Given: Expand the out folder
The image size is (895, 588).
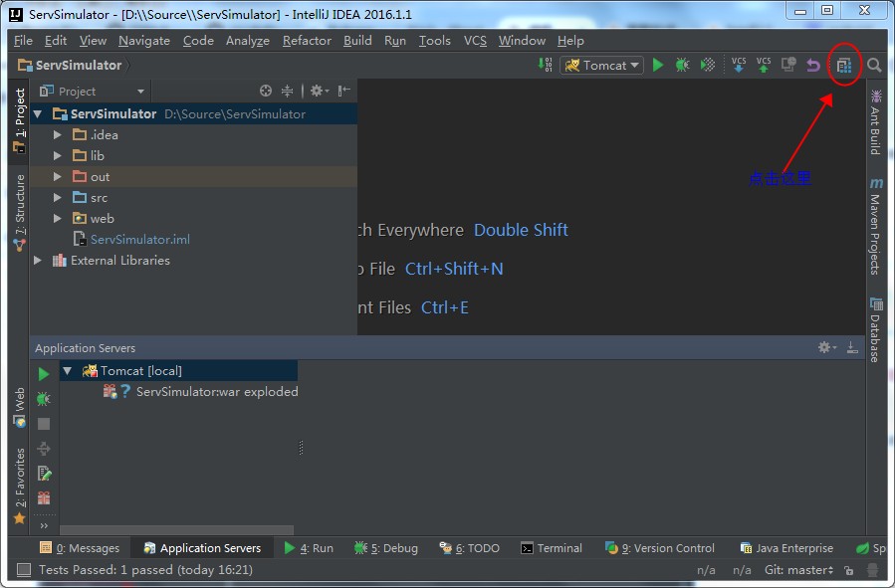Looking at the screenshot, I should point(57,176).
